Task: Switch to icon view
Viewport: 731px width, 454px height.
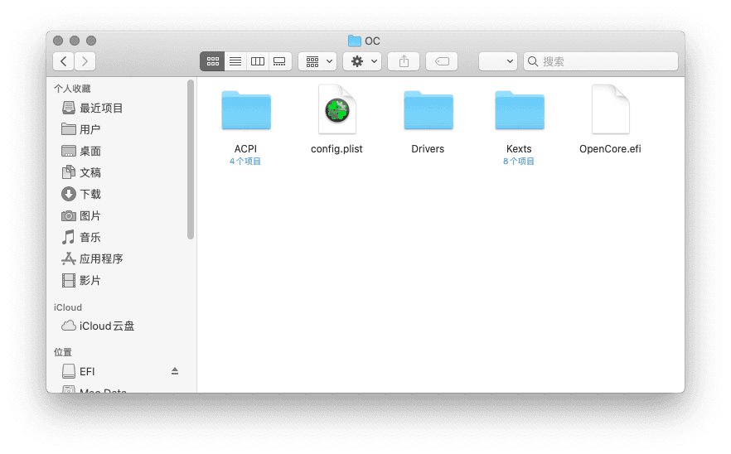Action: pos(212,61)
